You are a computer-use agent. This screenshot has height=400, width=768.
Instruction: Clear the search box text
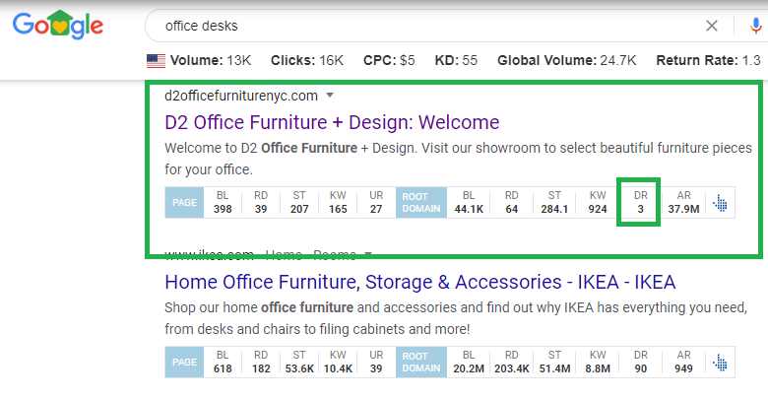click(x=712, y=26)
